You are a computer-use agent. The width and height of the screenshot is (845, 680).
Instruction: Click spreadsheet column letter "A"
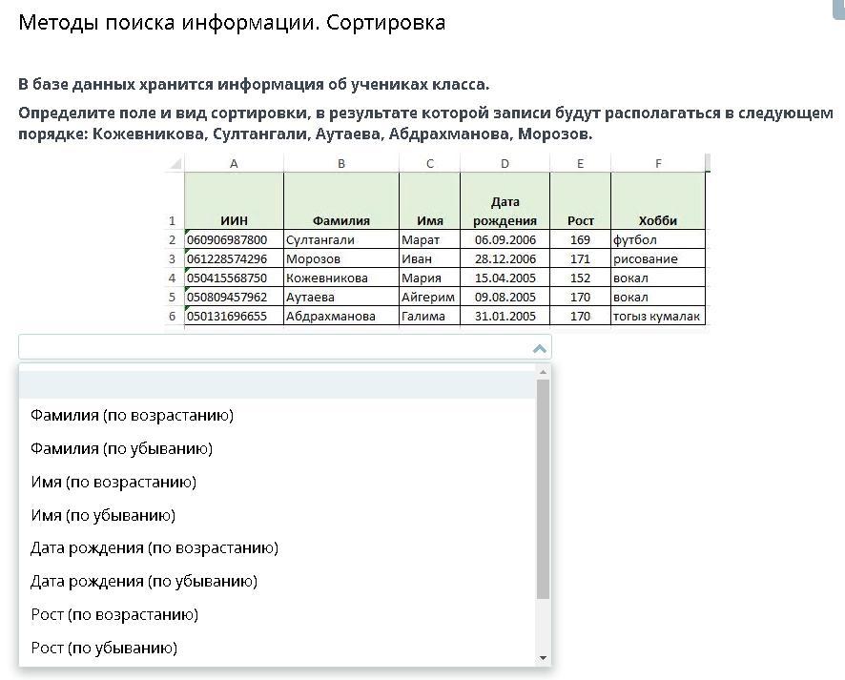coord(234,163)
